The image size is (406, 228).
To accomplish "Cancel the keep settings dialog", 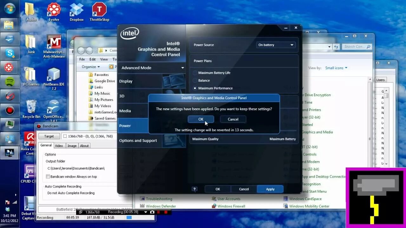I will [x=233, y=119].
